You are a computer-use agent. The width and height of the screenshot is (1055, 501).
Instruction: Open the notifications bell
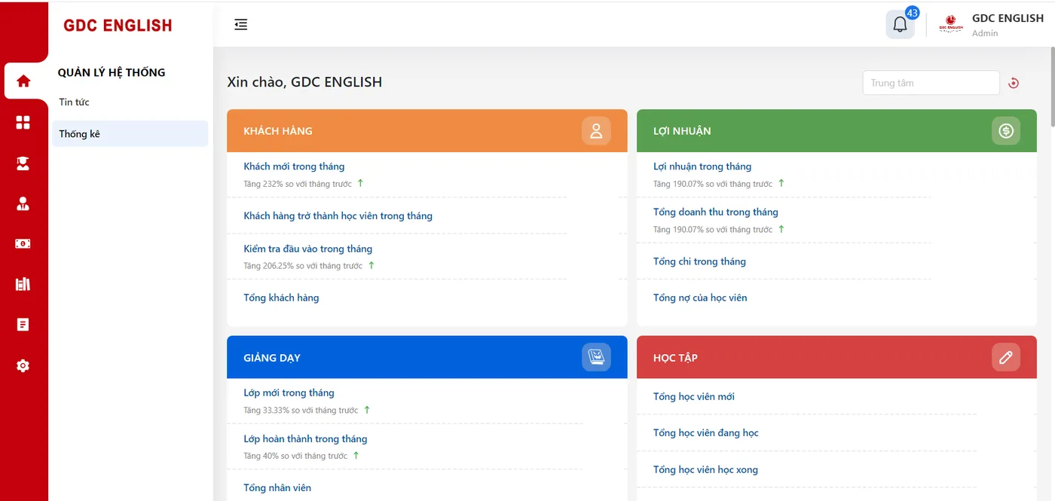tap(900, 24)
